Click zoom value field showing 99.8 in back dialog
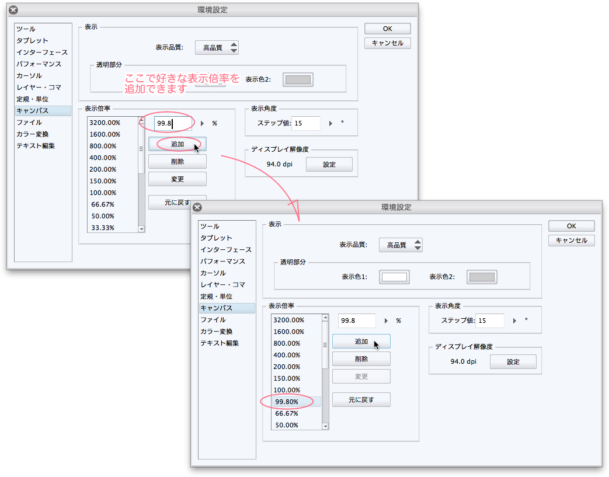This screenshot has height=477, width=609. point(173,124)
